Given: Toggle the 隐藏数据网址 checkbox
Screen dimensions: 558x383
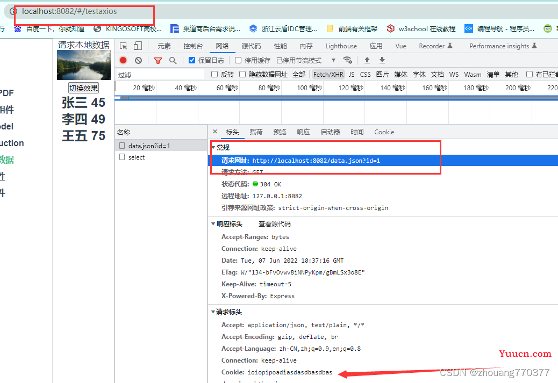Looking at the screenshot, I should (x=242, y=74).
